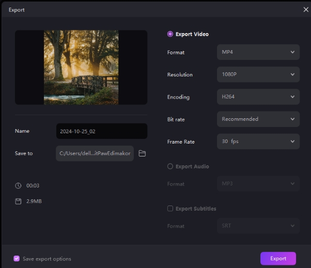Screen dimensions: 311x268
Task: Expand the 1080P resolution dropdown
Action: click(258, 74)
